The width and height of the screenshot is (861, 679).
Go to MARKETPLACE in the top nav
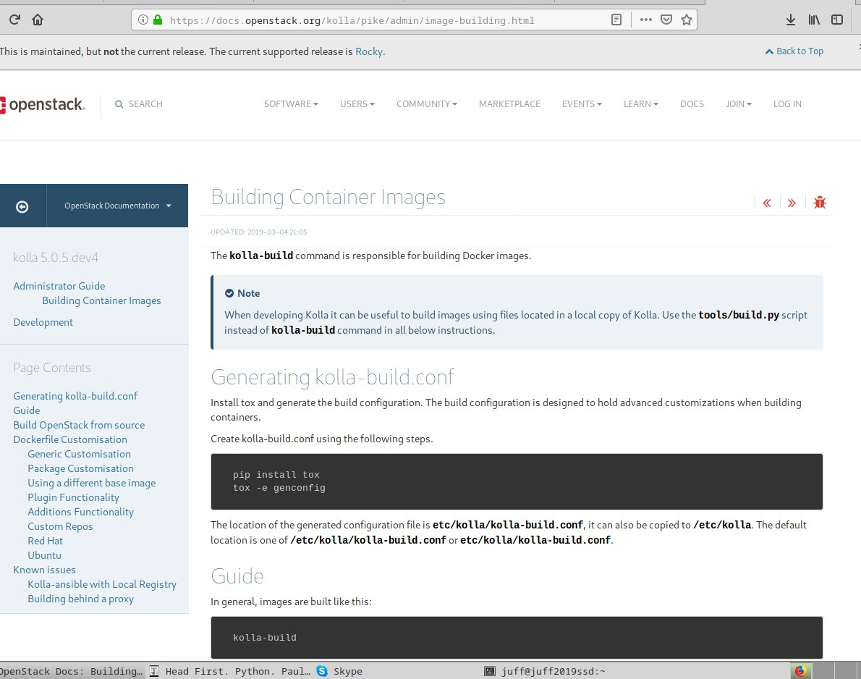[509, 104]
